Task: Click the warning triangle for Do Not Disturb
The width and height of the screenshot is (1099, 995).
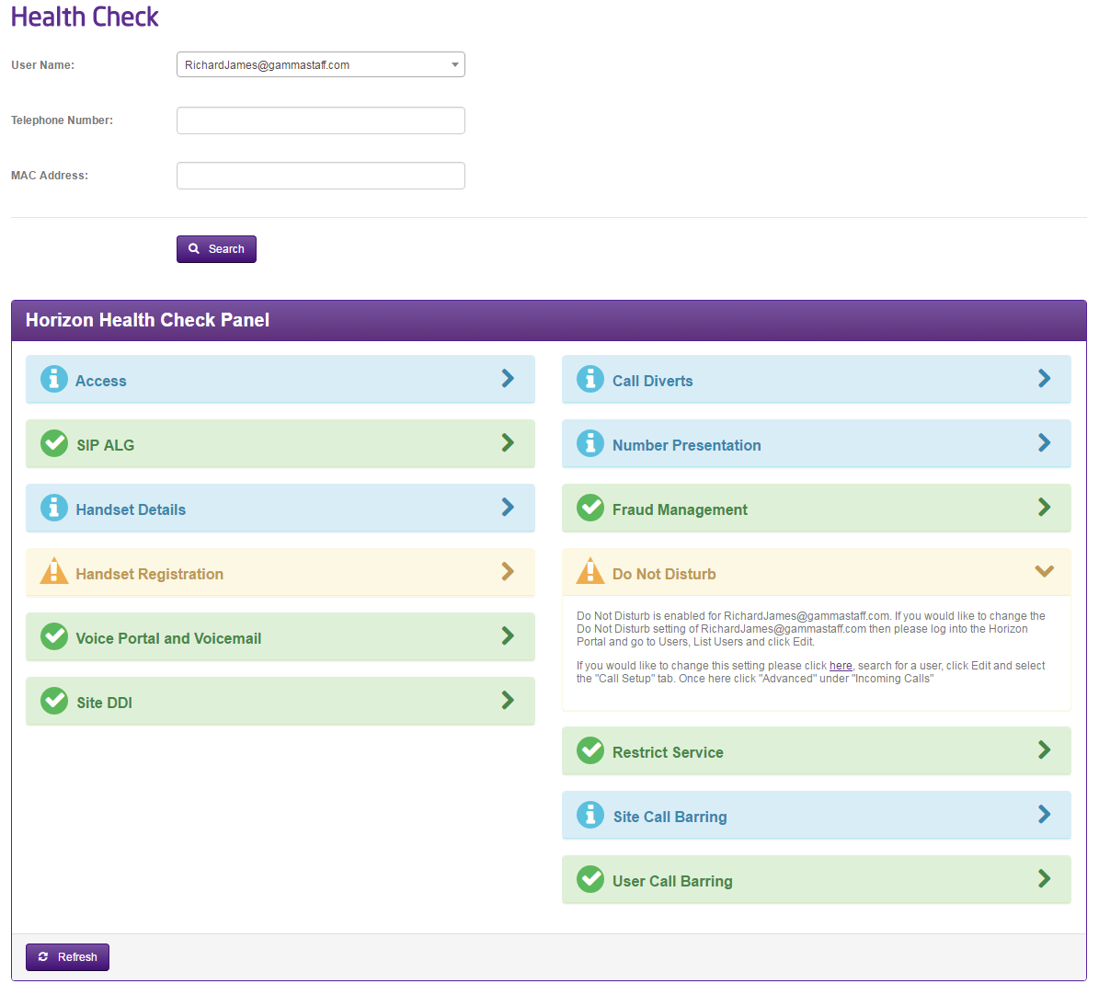Action: pos(590,571)
